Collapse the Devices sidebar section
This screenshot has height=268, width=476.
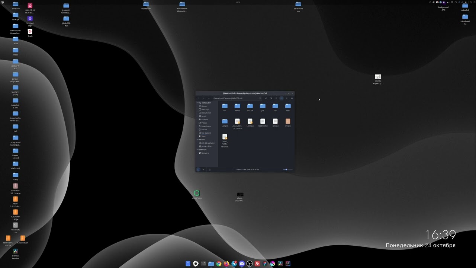pyautogui.click(x=197, y=140)
